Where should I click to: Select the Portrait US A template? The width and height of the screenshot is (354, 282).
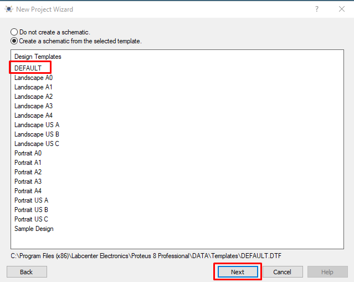click(32, 200)
